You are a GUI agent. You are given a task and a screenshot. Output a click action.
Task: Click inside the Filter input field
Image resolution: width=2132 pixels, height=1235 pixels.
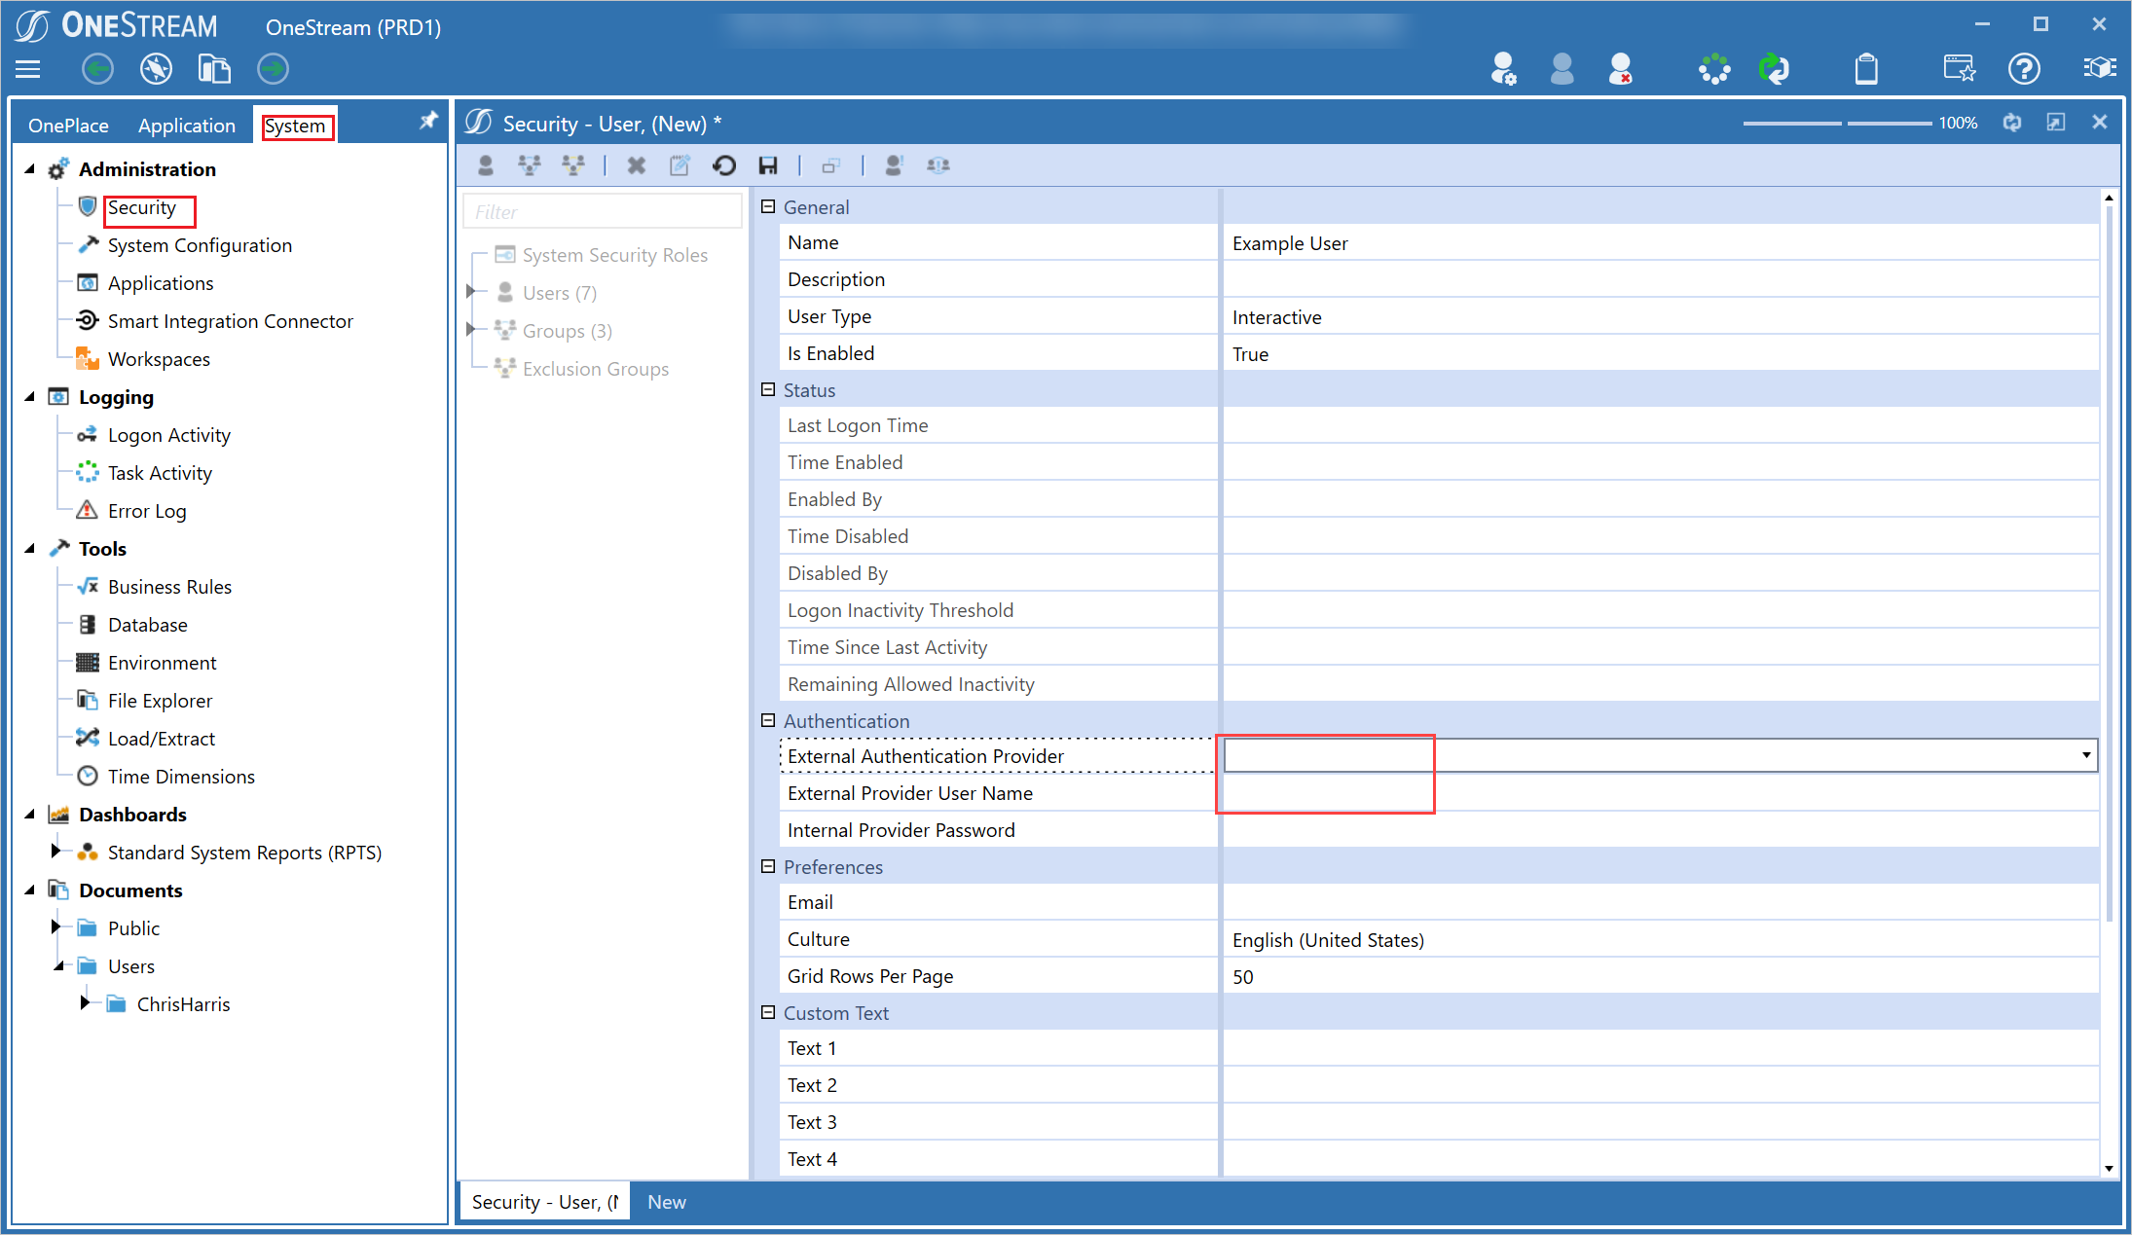602,211
